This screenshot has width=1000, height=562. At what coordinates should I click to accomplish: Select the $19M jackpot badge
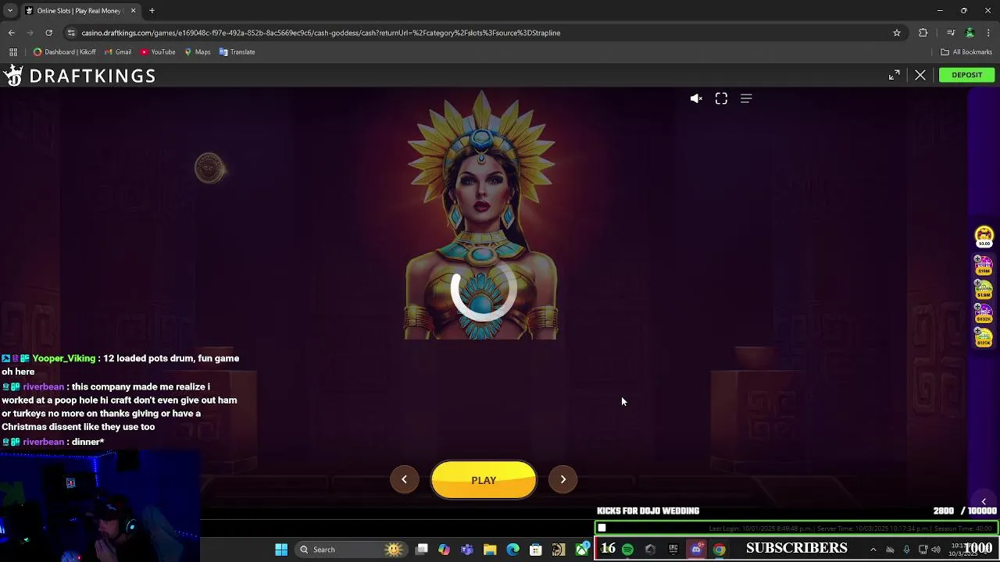[x=984, y=265]
